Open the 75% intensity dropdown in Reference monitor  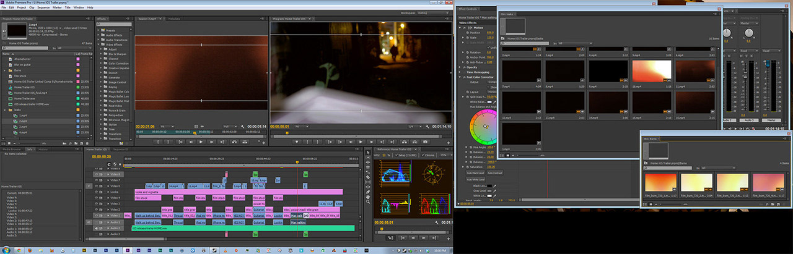click(446, 155)
